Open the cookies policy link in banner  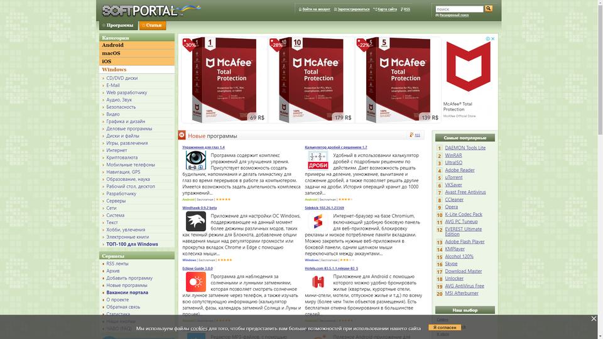click(x=199, y=328)
